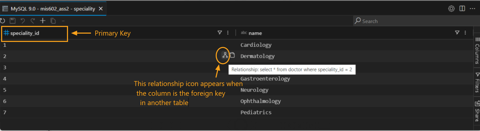The image size is (480, 131).
Task: Click the clipboard icon beside Dermatology
Action: point(233,55)
